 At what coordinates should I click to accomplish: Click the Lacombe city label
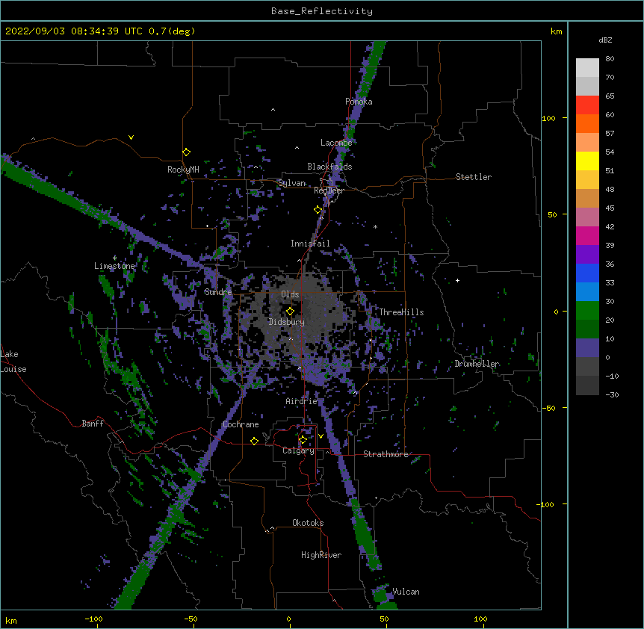coord(336,143)
